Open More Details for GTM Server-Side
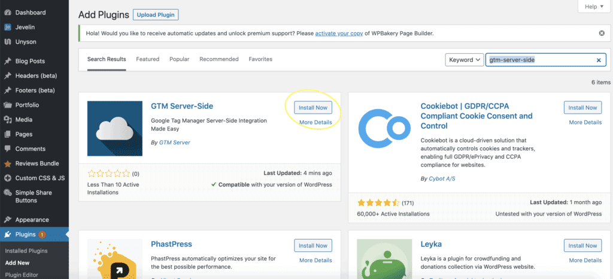 (315, 122)
